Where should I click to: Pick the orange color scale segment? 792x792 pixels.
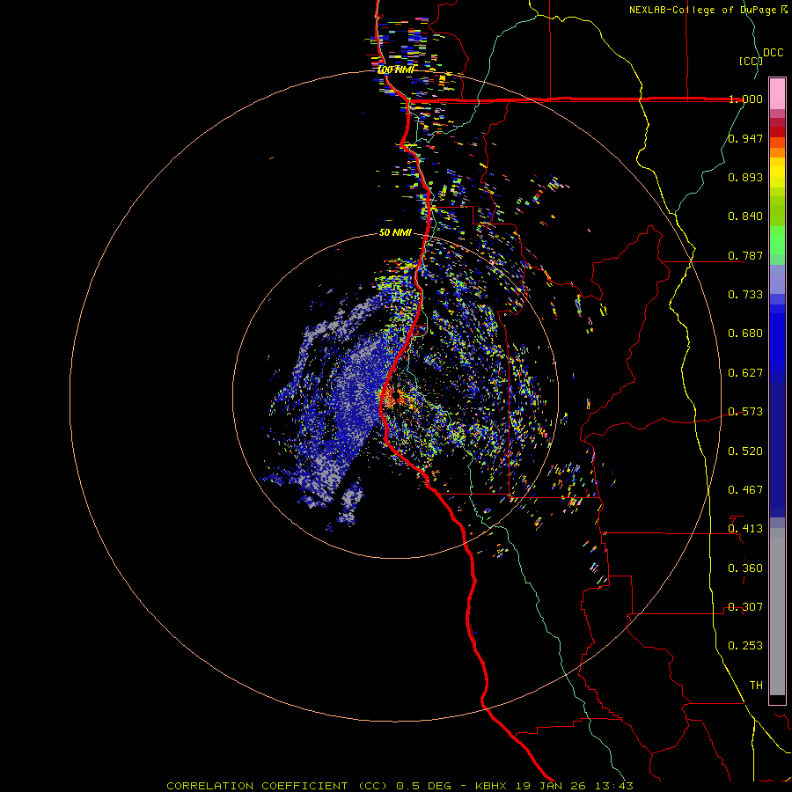click(777, 152)
